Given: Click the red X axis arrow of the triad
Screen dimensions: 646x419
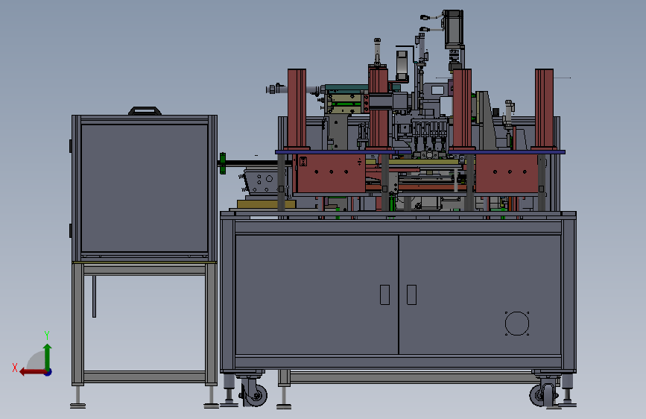Looking at the screenshot, I should 32,372.
